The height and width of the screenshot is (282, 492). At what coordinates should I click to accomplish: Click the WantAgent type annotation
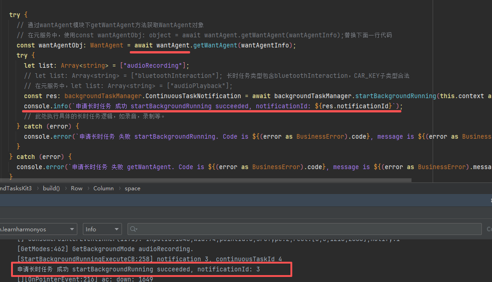coord(107,45)
